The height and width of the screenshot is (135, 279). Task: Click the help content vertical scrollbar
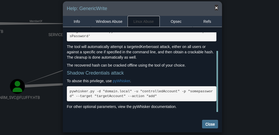(217, 81)
